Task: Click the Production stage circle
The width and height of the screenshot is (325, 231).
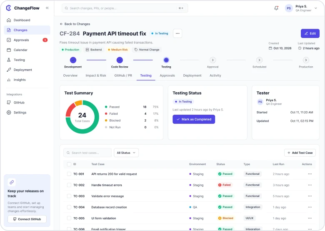Action: [x=306, y=60]
